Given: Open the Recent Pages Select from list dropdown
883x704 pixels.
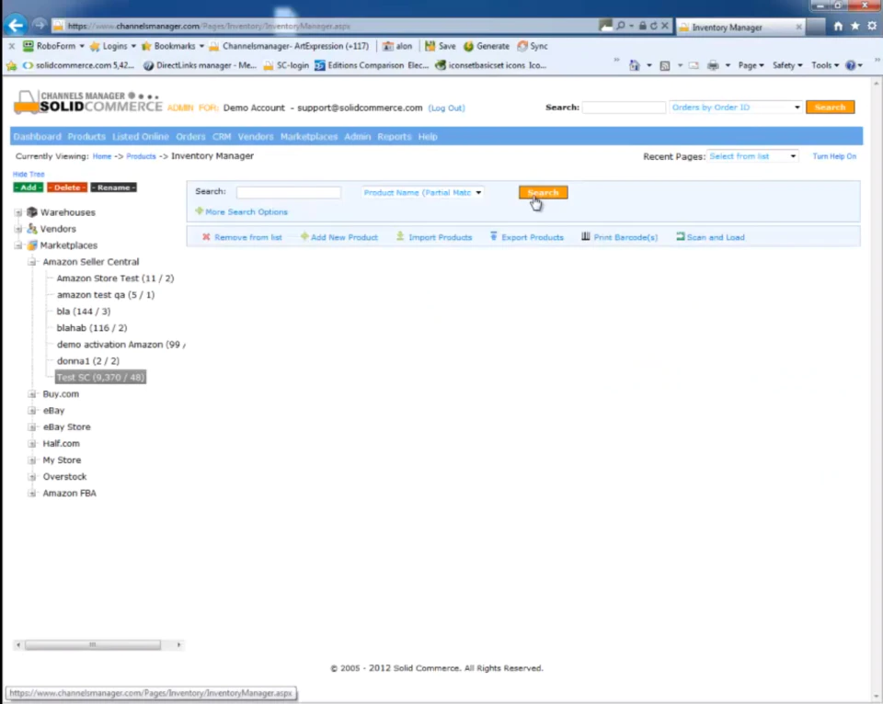Looking at the screenshot, I should 752,156.
